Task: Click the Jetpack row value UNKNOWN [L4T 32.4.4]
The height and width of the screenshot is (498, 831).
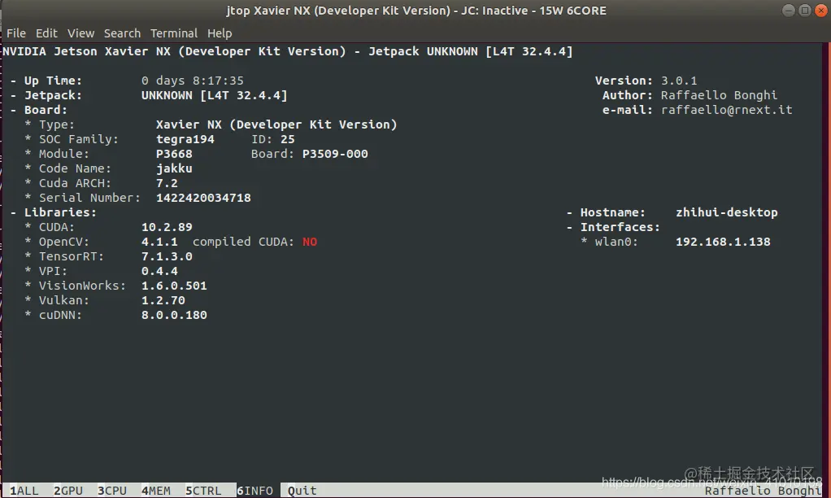Action: click(x=214, y=95)
